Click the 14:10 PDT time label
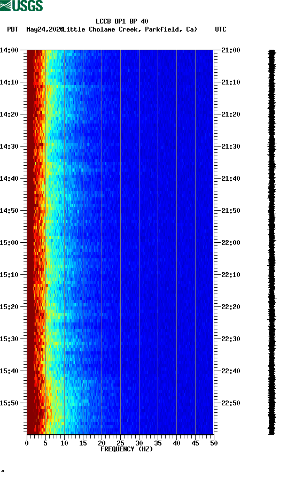This screenshot has width=295, height=477. 10,82
